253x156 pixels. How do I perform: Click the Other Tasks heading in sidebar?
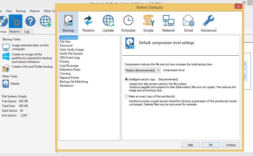pos(10,76)
